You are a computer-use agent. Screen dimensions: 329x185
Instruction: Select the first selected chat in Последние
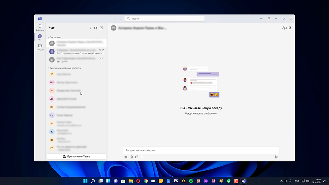[x=77, y=43]
